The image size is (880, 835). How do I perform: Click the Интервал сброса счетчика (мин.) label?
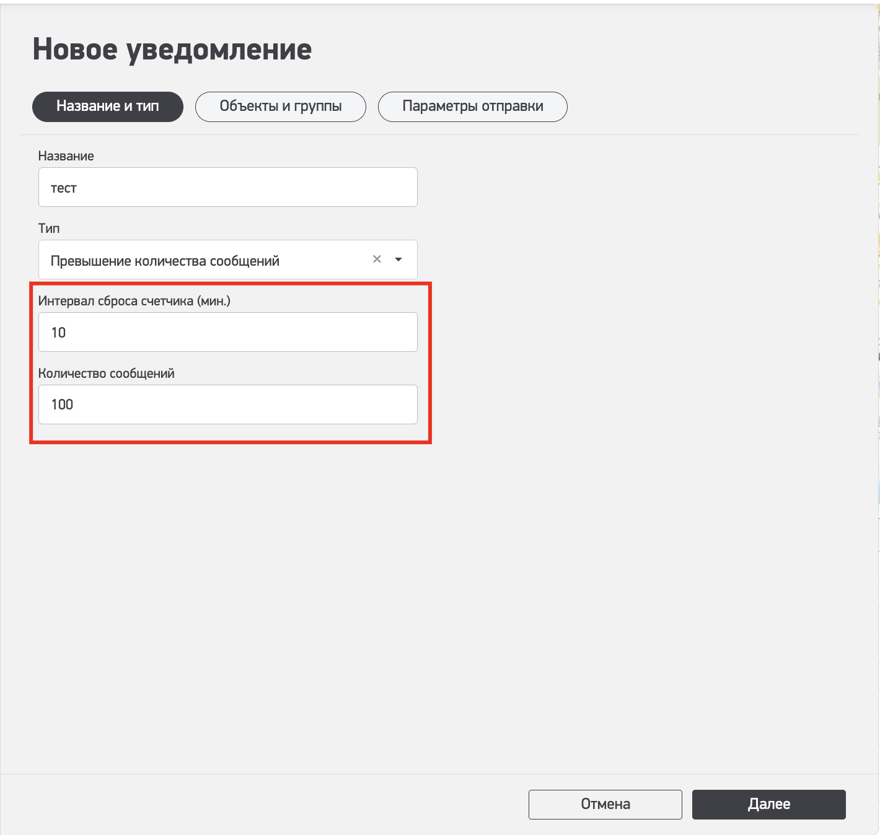point(134,301)
